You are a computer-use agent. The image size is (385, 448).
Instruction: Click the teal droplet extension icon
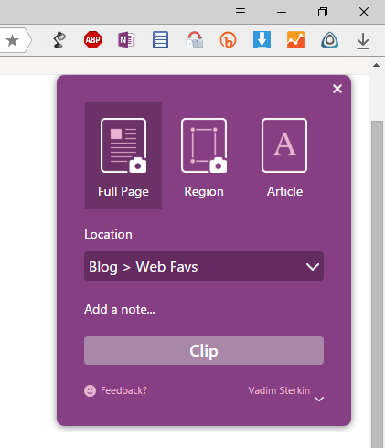pos(329,40)
